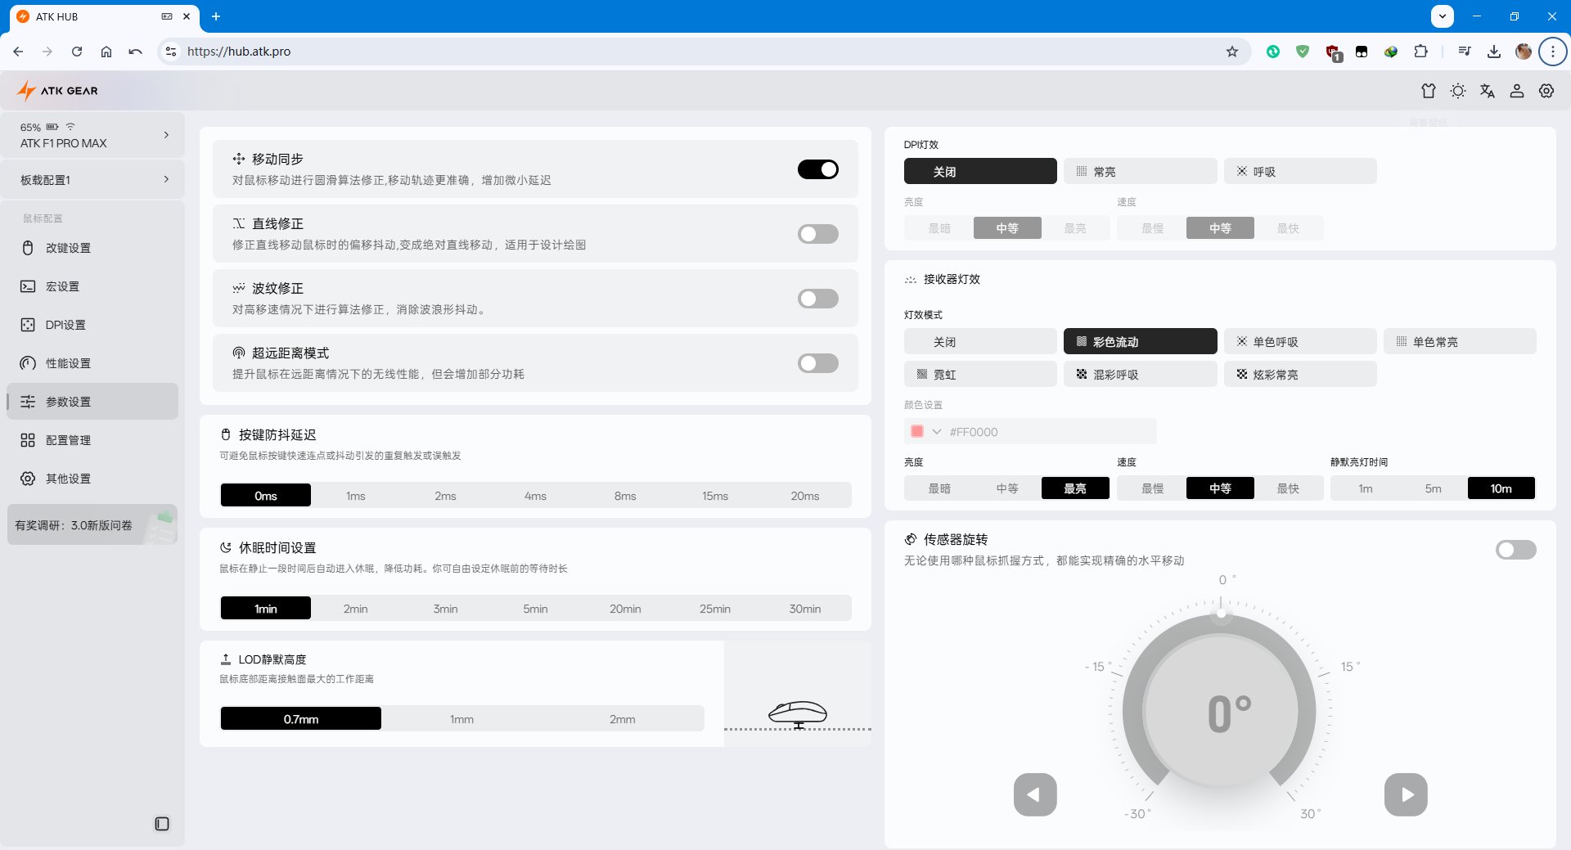Disable the 移动同步 motion sync switch
The width and height of the screenshot is (1571, 850).
pyautogui.click(x=817, y=169)
